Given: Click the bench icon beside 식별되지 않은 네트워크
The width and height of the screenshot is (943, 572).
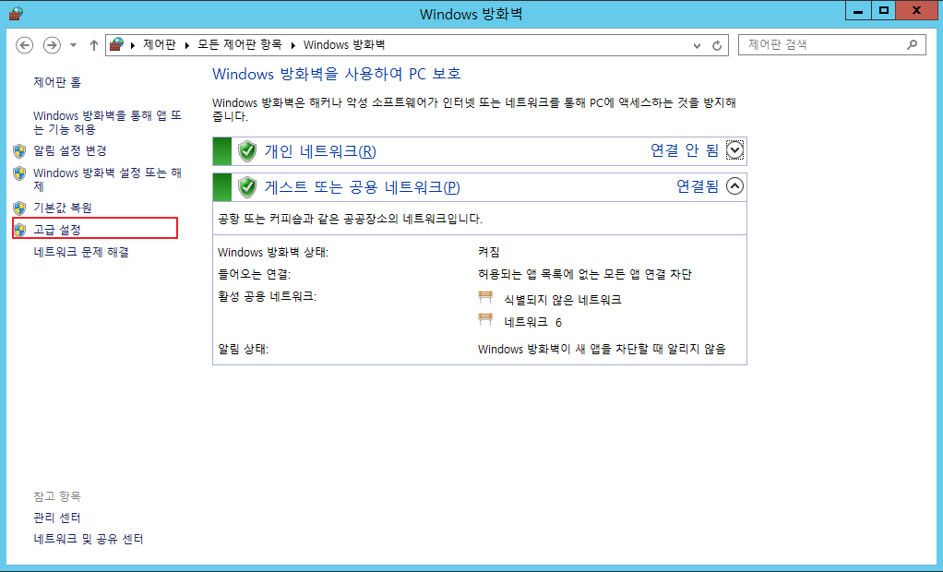Looking at the screenshot, I should tap(485, 297).
